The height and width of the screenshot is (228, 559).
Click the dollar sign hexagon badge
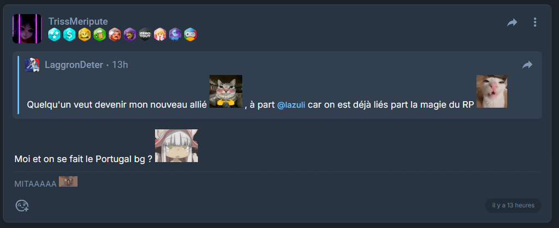tap(69, 34)
